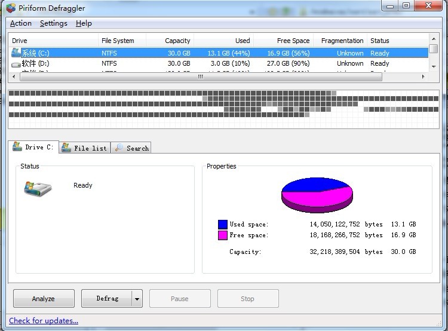Viewport: 448px width, 331px height.
Task: Click the Defraggler app icon in title bar
Action: [x=11, y=8]
